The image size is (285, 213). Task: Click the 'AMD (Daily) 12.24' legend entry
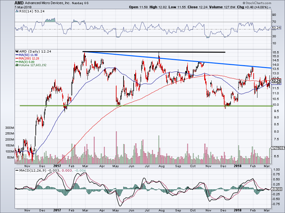pyautogui.click(x=35, y=51)
